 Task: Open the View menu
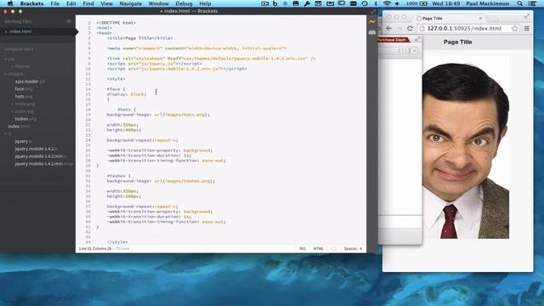[x=106, y=3]
